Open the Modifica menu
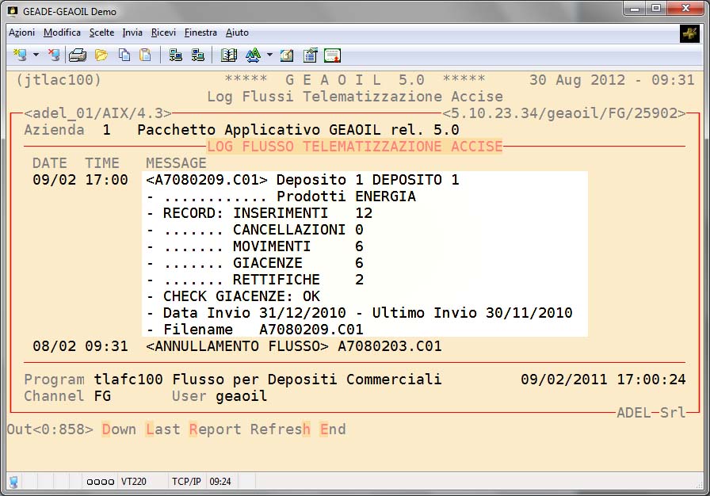The height and width of the screenshot is (496, 710). click(x=62, y=32)
